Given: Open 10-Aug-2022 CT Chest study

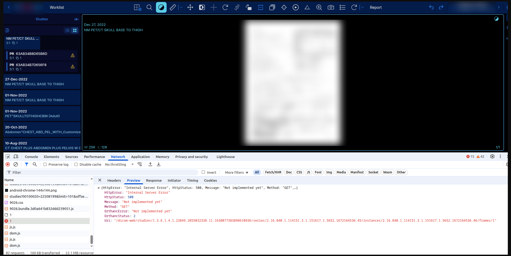Looking at the screenshot, I should 42,145.
